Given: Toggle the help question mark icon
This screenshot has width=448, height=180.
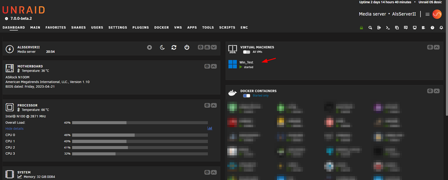Looking at the screenshot, I should [x=432, y=28].
